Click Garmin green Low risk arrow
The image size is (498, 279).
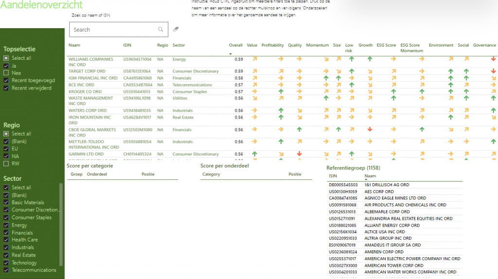352,154
